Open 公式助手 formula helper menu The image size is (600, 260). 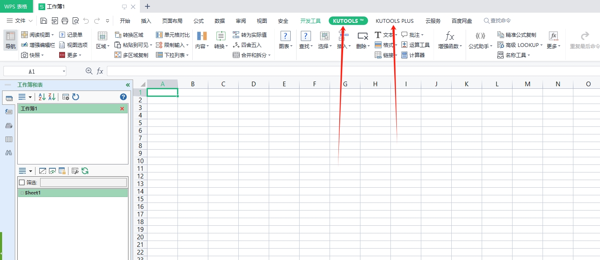(480, 40)
